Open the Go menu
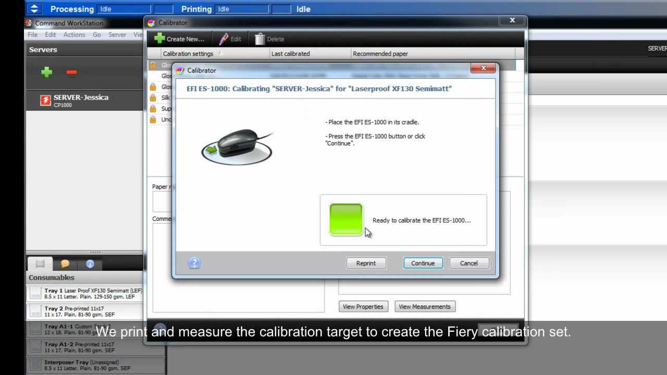 [x=97, y=34]
